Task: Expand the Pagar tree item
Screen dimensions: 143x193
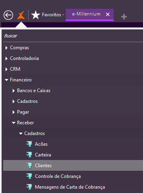Action: (x=13, y=112)
